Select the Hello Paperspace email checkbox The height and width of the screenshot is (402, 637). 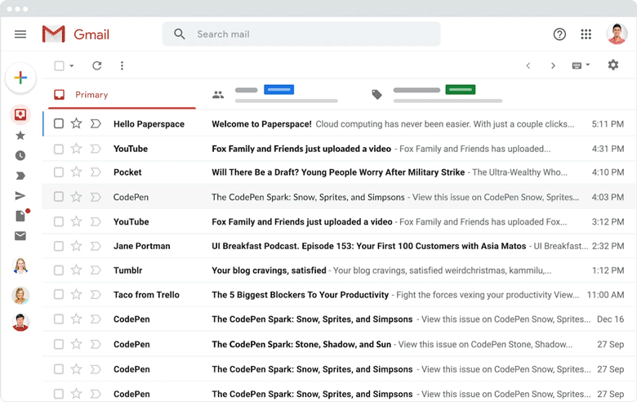(x=59, y=123)
